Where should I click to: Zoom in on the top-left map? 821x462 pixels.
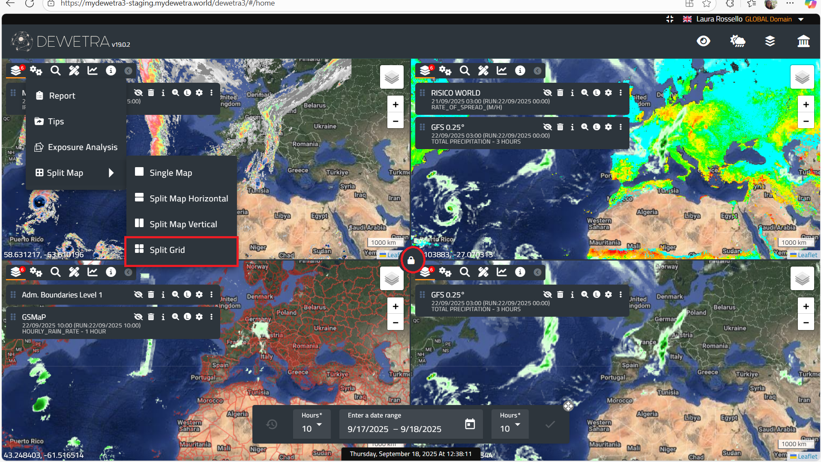(x=395, y=105)
